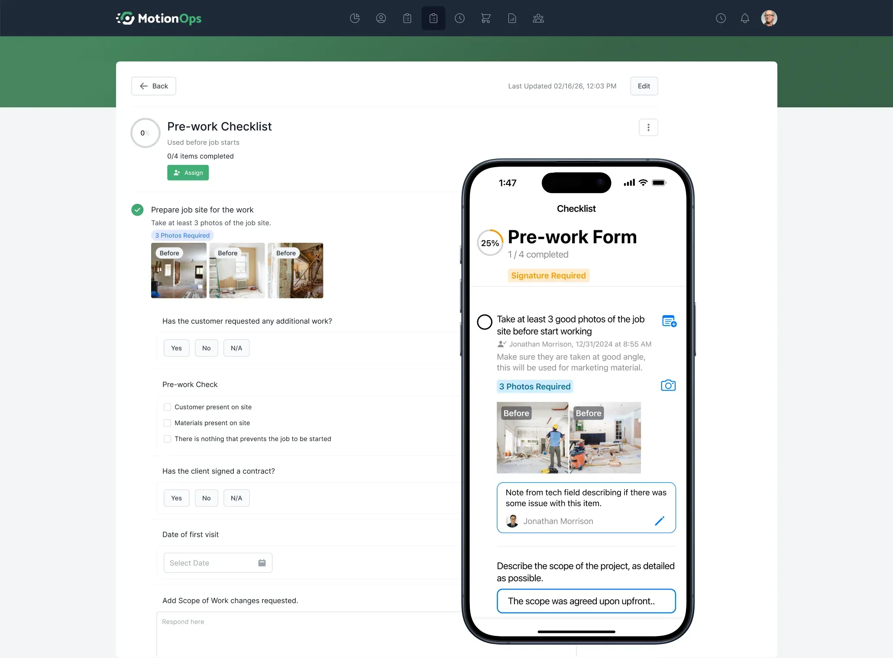Open the user profile nav icon
893x658 pixels.
pos(381,18)
